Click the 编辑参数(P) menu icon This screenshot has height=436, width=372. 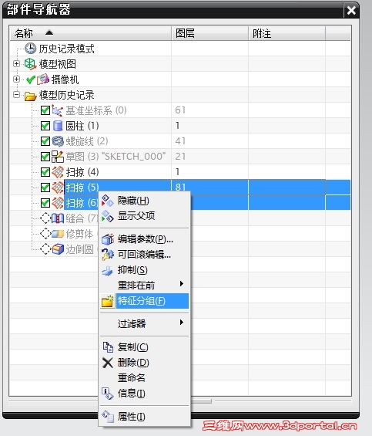pos(108,239)
